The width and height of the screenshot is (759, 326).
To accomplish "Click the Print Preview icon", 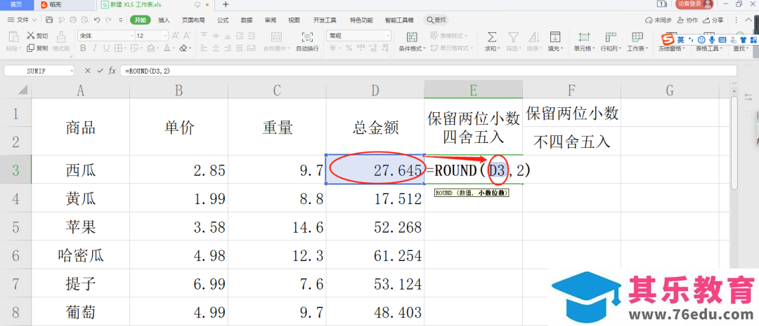I will pos(85,20).
